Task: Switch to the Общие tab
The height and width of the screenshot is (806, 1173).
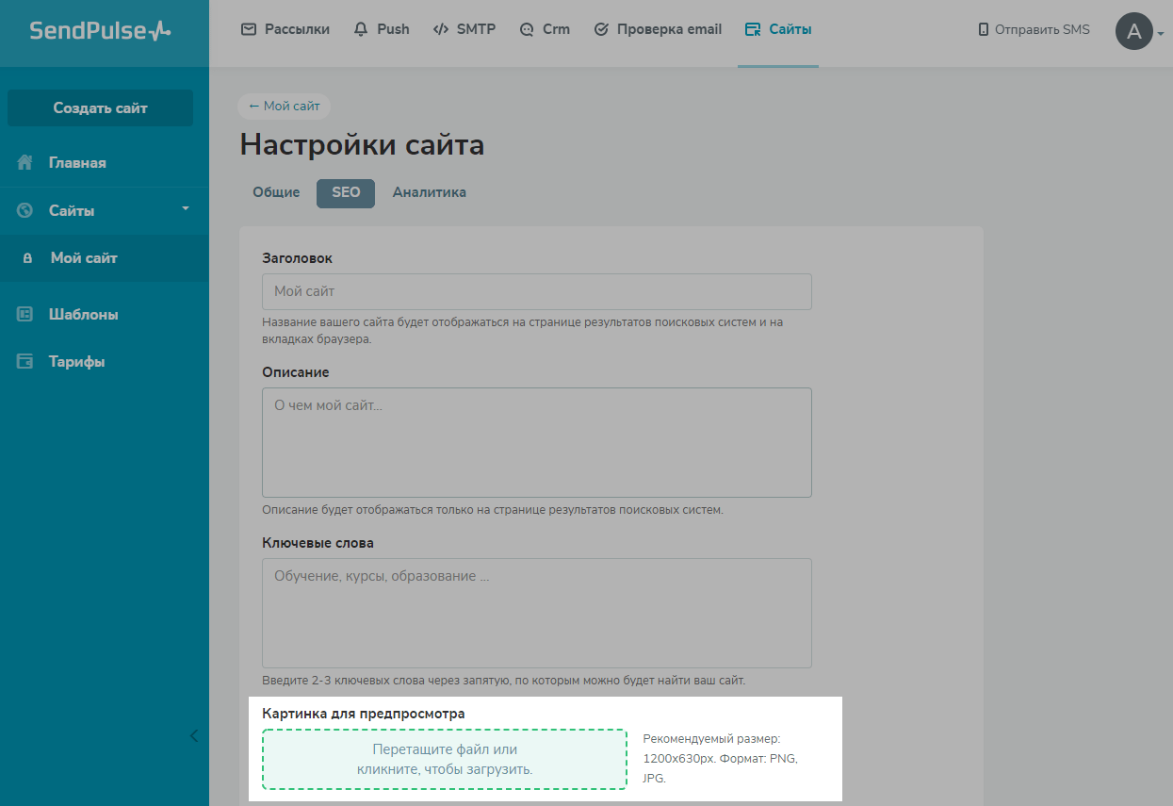Action: (x=275, y=192)
